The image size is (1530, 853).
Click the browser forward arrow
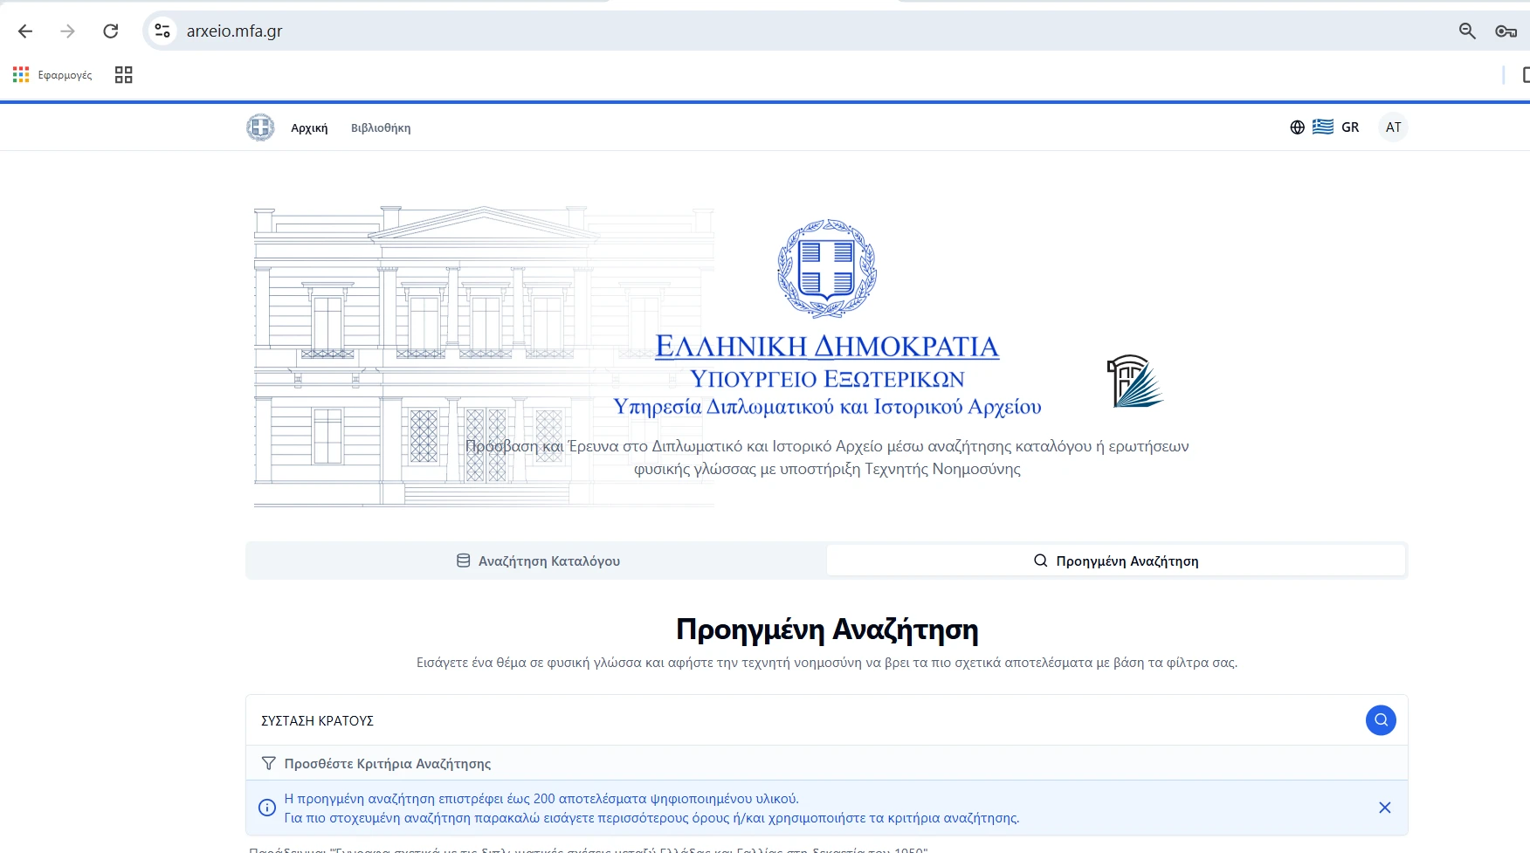click(x=67, y=31)
